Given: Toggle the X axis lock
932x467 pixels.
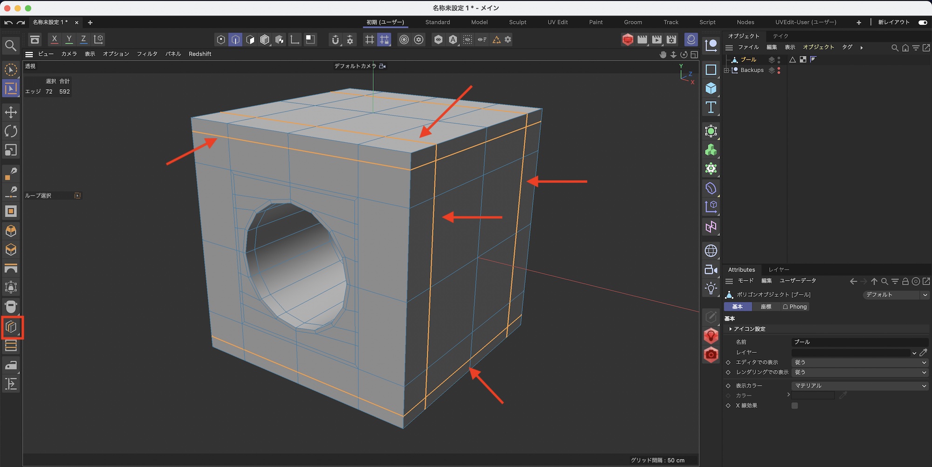Looking at the screenshot, I should tap(55, 40).
